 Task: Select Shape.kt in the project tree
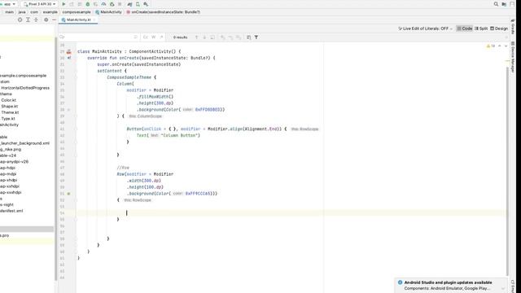9,107
